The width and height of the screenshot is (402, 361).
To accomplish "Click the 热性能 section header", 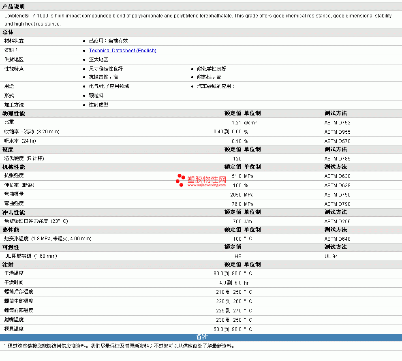I will (x=11, y=230).
